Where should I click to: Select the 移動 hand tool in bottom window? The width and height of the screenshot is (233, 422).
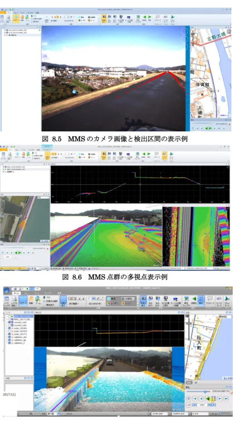coord(31,301)
